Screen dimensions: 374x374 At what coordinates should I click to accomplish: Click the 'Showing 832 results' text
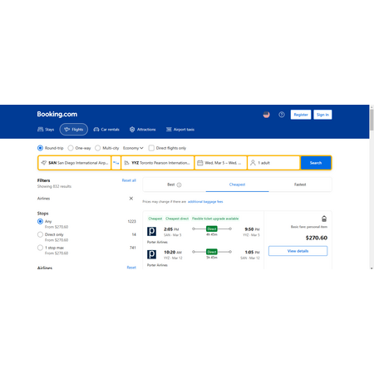(54, 186)
